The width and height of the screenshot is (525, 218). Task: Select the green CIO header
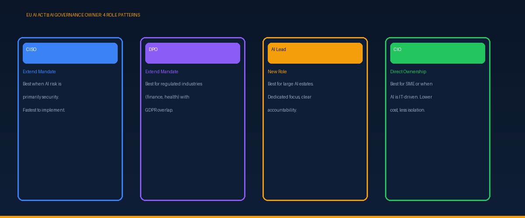tap(437, 53)
